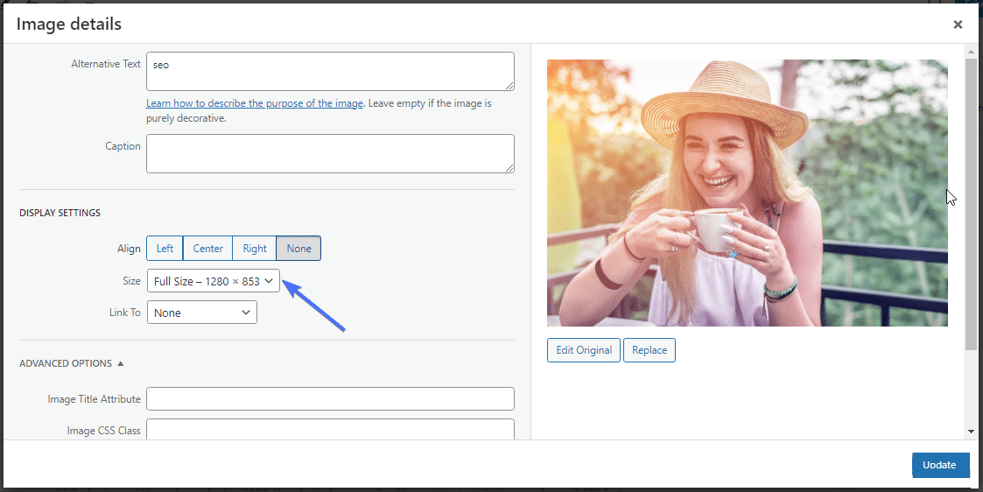Image resolution: width=983 pixels, height=492 pixels.
Task: Open the Learn how to describe image purpose link
Action: pos(255,103)
